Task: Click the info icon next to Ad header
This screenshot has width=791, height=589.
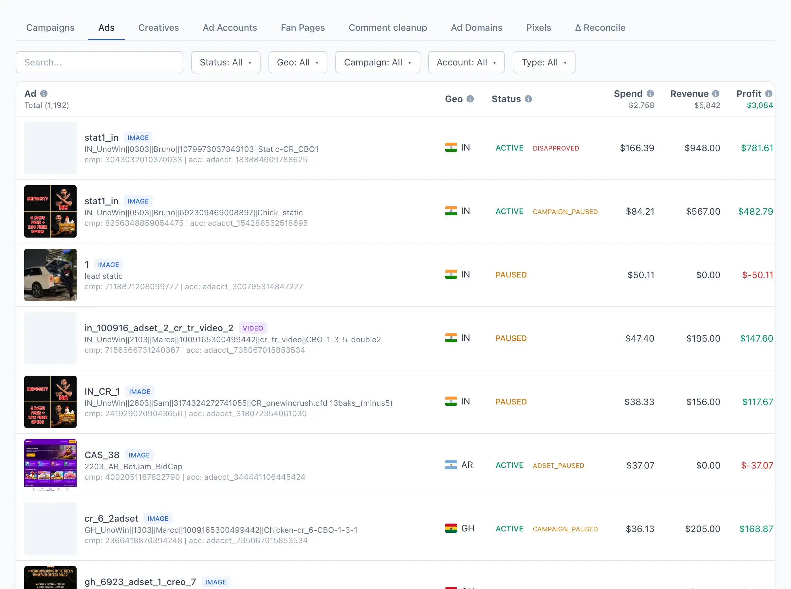Action: [44, 94]
